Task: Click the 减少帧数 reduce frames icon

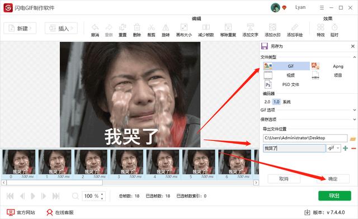Action: click(206, 27)
